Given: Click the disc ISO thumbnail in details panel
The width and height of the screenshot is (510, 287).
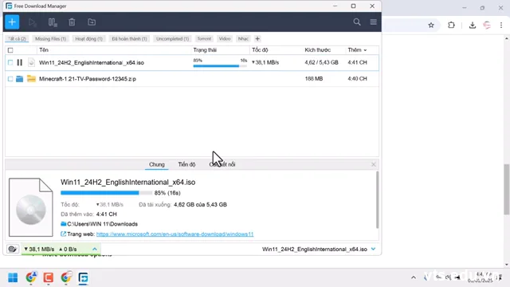Looking at the screenshot, I should click(30, 207).
